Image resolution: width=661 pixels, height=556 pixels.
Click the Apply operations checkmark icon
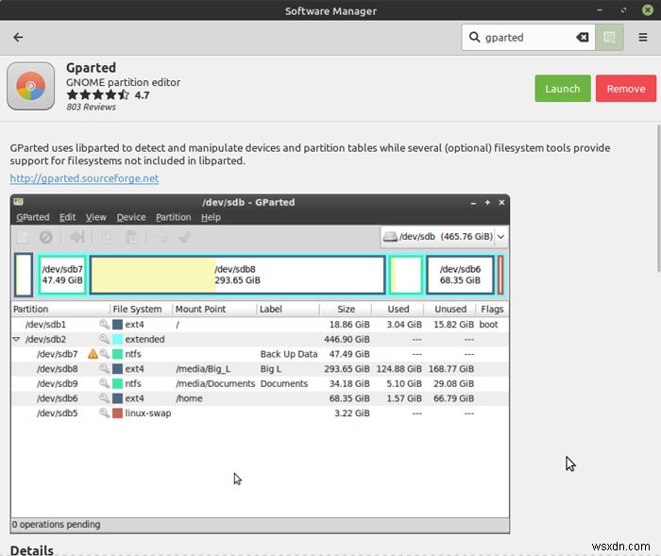[185, 237]
